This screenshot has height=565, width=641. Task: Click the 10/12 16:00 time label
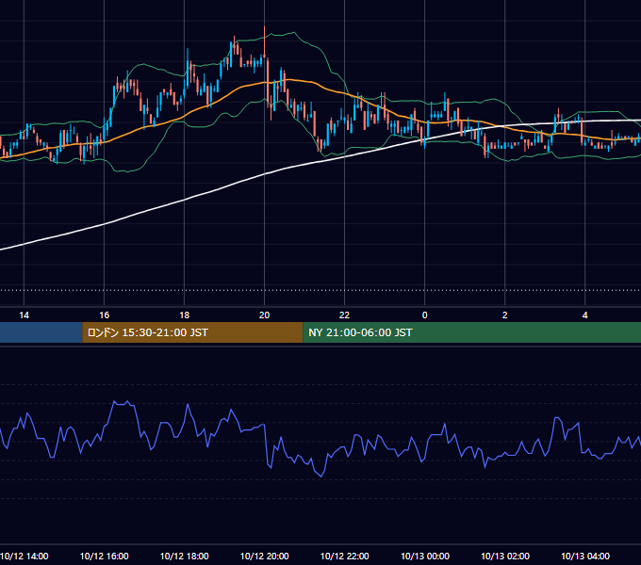pos(105,556)
